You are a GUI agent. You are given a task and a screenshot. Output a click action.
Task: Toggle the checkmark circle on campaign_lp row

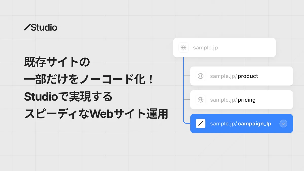pyautogui.click(x=283, y=124)
